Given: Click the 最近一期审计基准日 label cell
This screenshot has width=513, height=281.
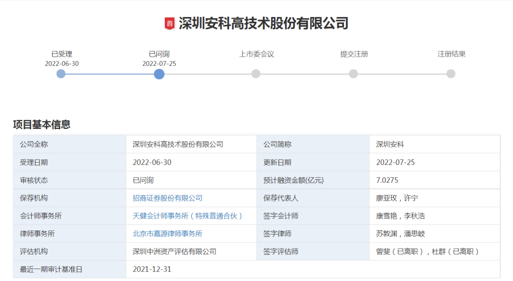Looking at the screenshot, I should pos(69,269).
